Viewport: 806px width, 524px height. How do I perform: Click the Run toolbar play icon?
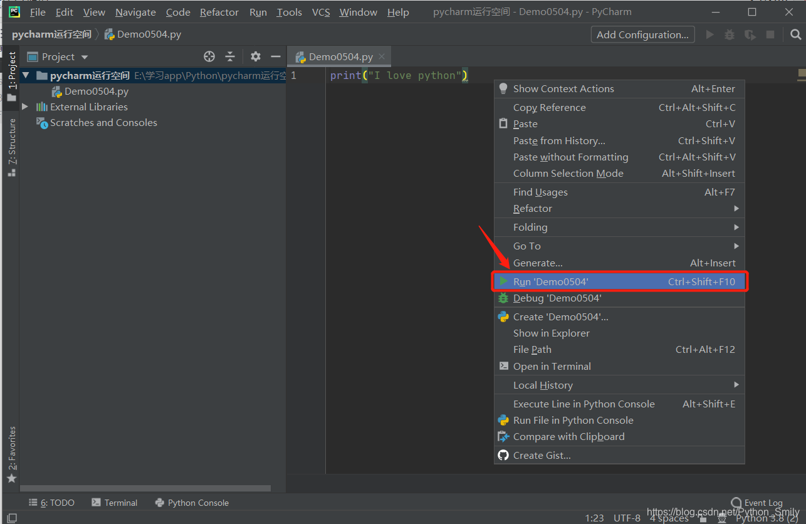tap(709, 34)
